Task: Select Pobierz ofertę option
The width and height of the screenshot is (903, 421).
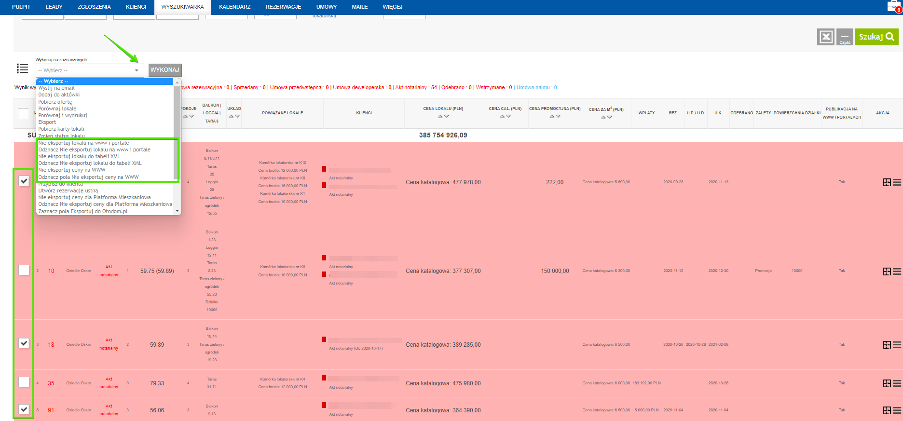Action: (x=105, y=102)
